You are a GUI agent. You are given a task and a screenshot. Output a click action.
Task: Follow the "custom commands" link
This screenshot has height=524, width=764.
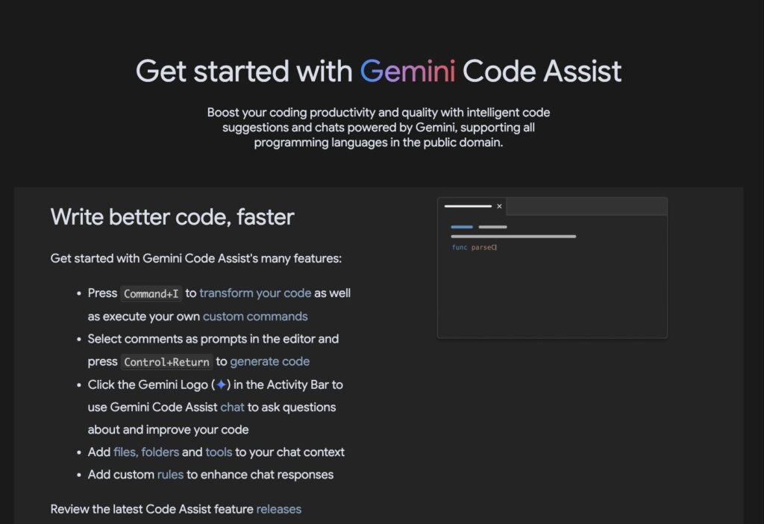pos(255,316)
